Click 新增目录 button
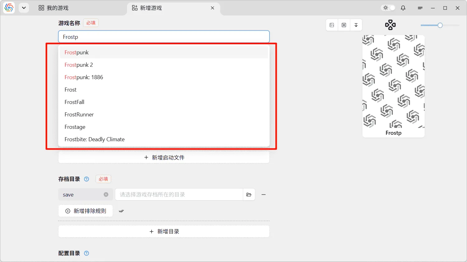 point(164,232)
